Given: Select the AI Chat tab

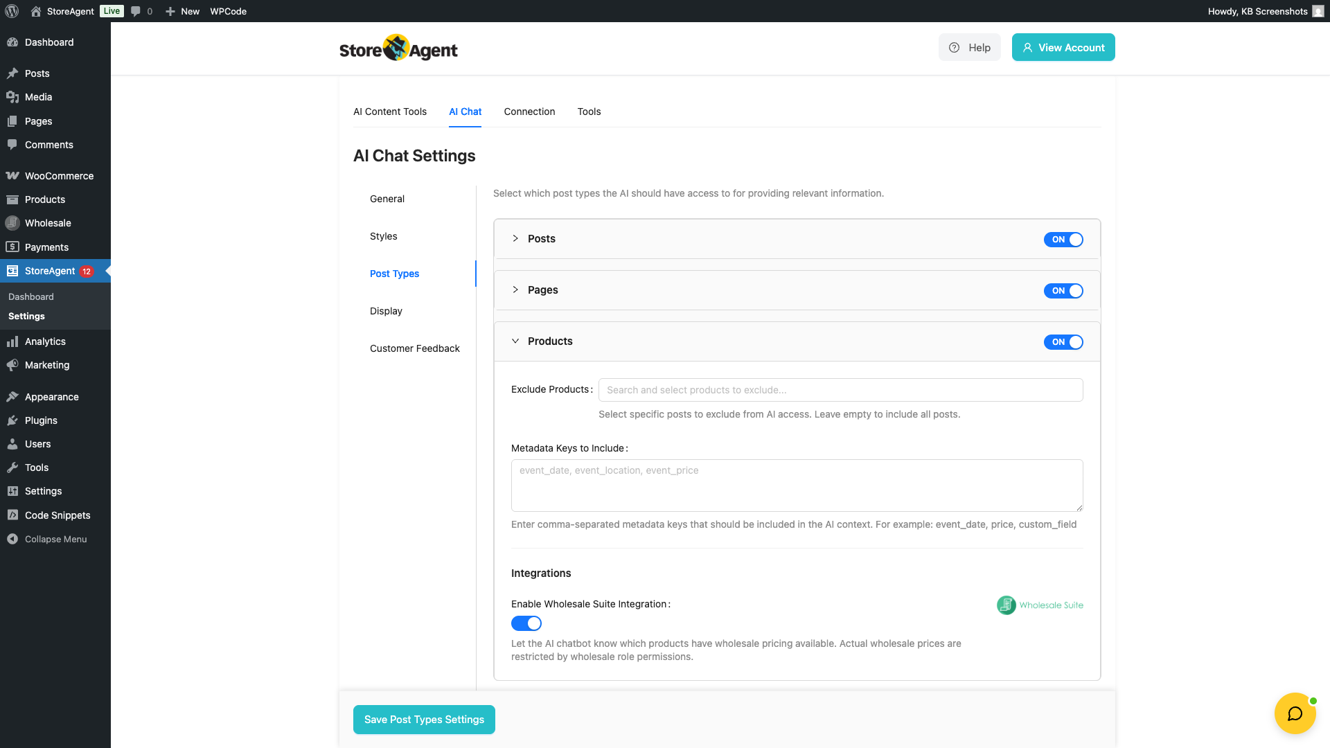Looking at the screenshot, I should tap(465, 112).
